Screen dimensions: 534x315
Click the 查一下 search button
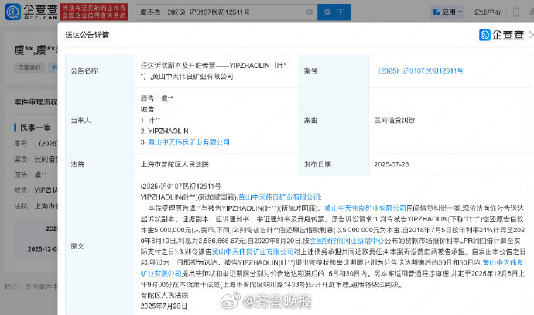click(334, 12)
